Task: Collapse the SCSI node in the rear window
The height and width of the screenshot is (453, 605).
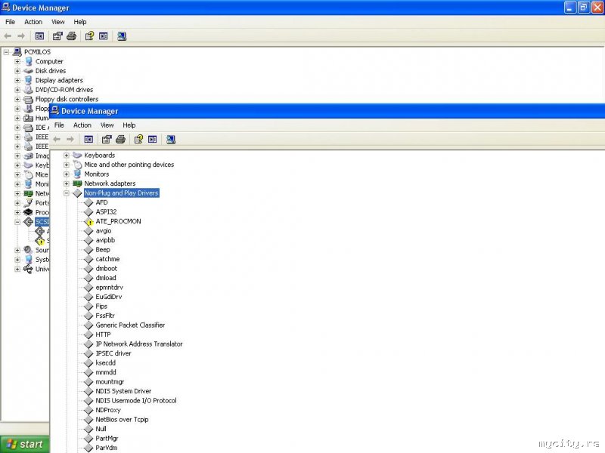Action: tap(17, 222)
